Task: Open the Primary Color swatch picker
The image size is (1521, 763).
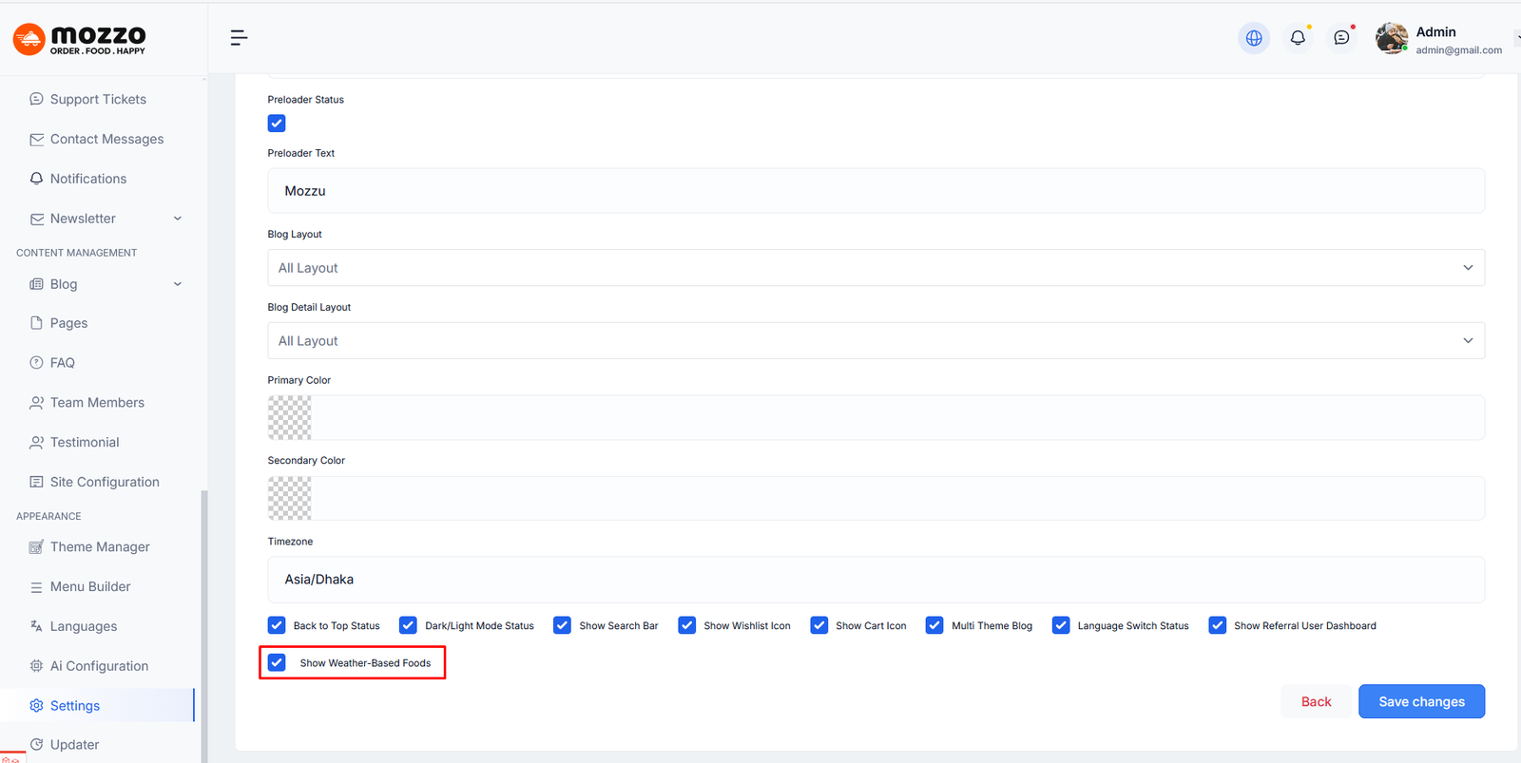Action: [x=290, y=418]
